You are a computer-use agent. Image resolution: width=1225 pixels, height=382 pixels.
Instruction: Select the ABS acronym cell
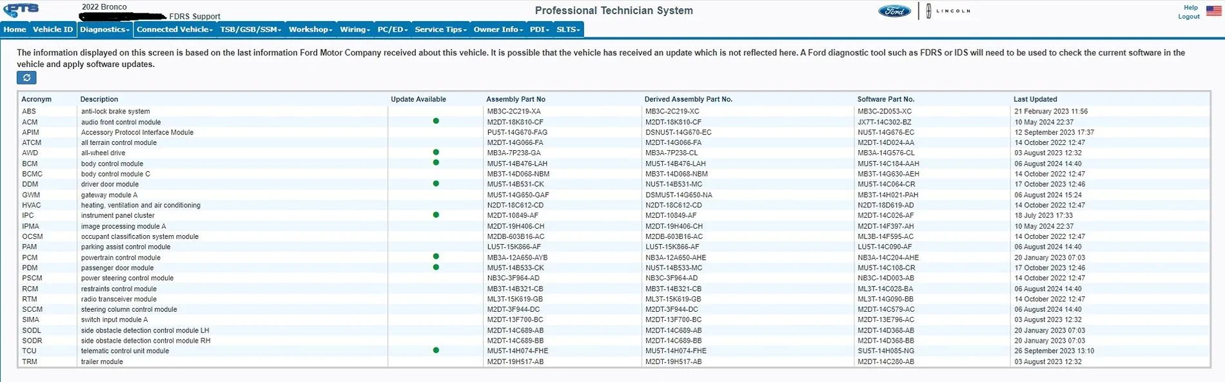pos(29,111)
